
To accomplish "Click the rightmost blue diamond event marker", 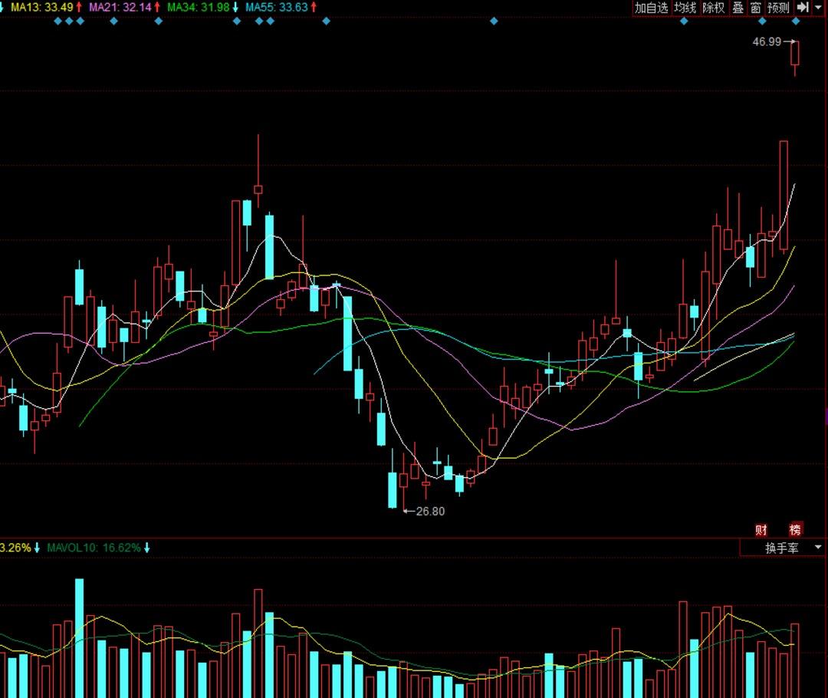I will click(x=796, y=21).
